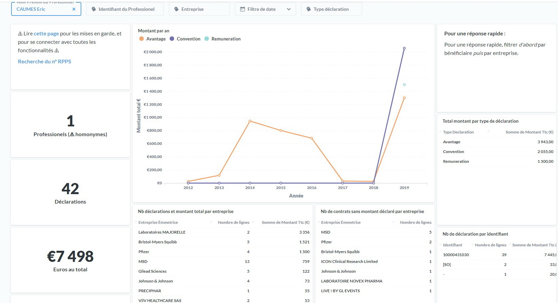Sort by Somme de Montant Ttc in declarations table
Screen dimensions: 558x303
click(285, 222)
